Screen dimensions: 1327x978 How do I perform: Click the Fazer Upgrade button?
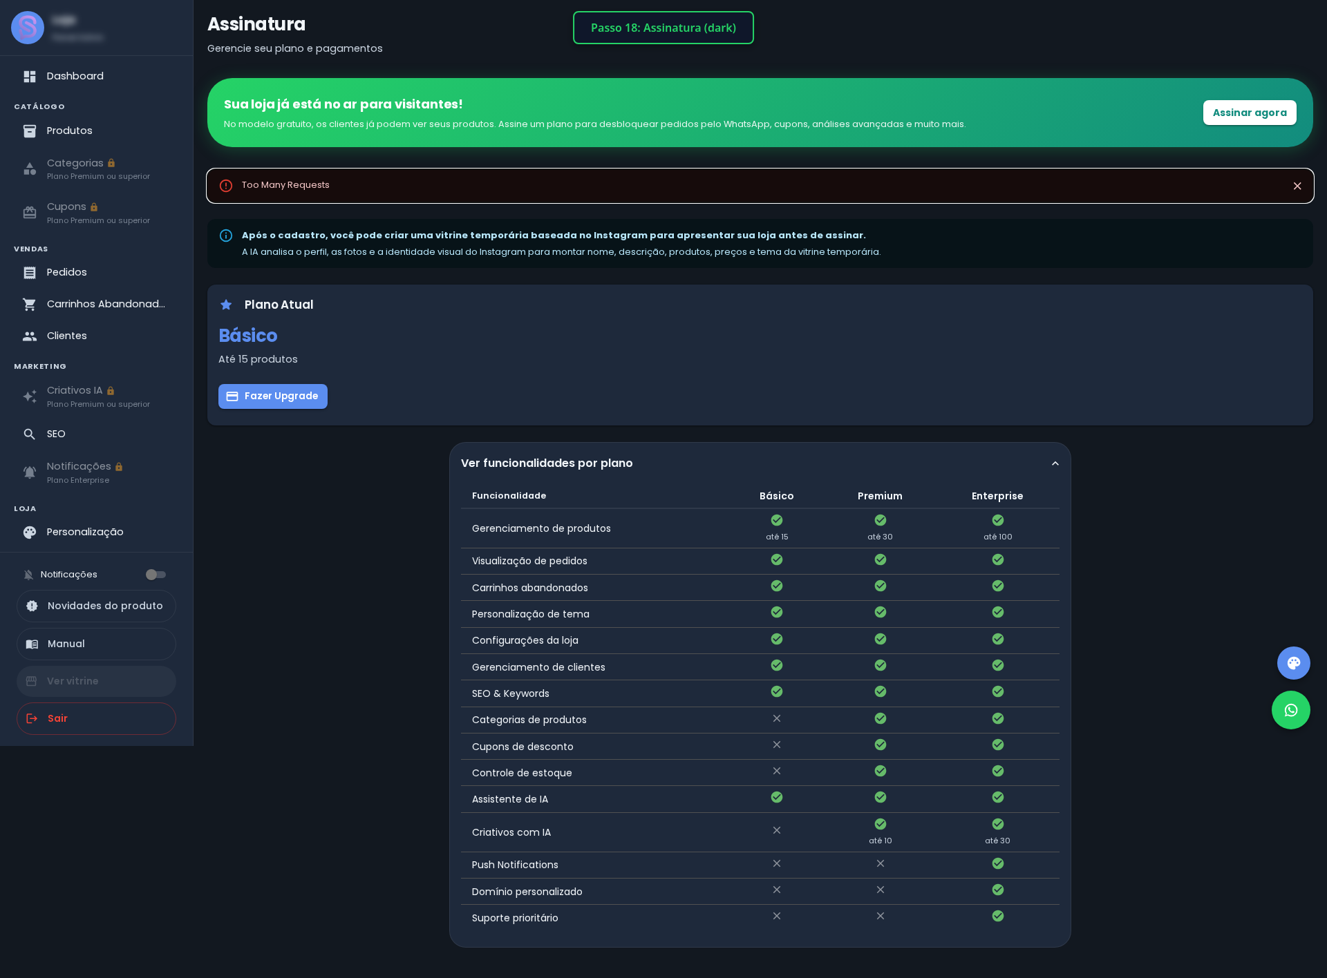[x=273, y=396]
